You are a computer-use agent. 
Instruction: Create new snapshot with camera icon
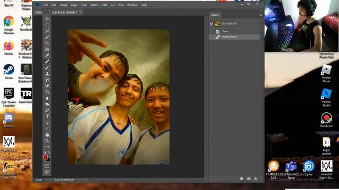click(249, 179)
